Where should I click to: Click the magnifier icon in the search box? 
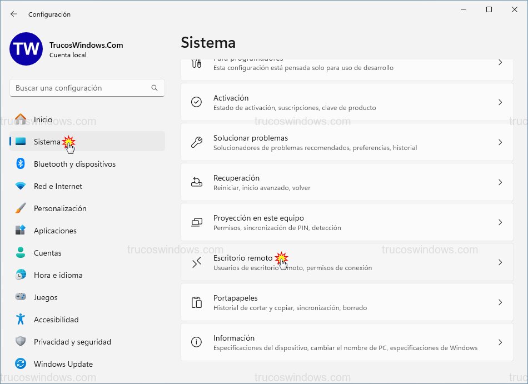coord(155,88)
